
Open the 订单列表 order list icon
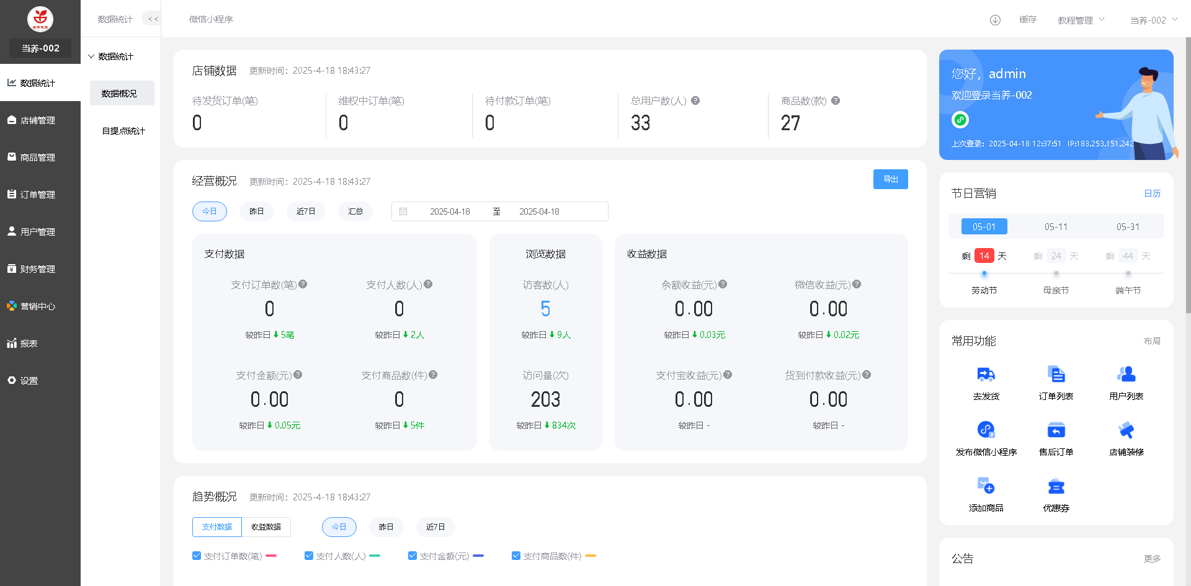pos(1056,375)
